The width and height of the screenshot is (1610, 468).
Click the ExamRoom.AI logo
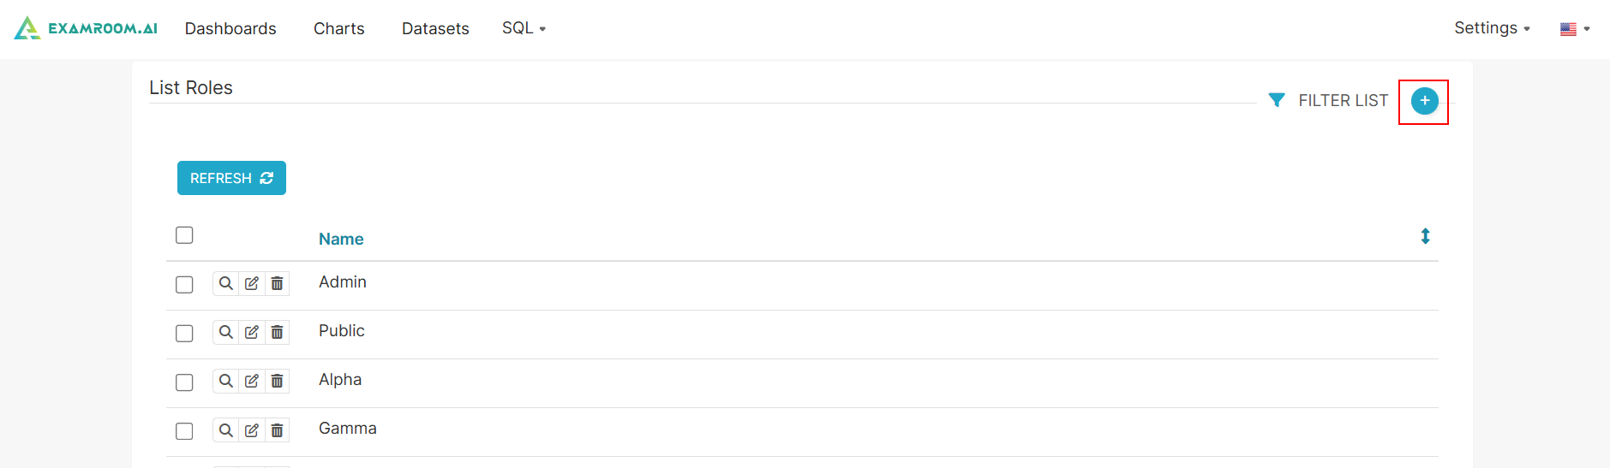tap(86, 28)
